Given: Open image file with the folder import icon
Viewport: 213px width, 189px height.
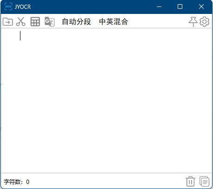Looking at the screenshot, I should click(x=8, y=21).
